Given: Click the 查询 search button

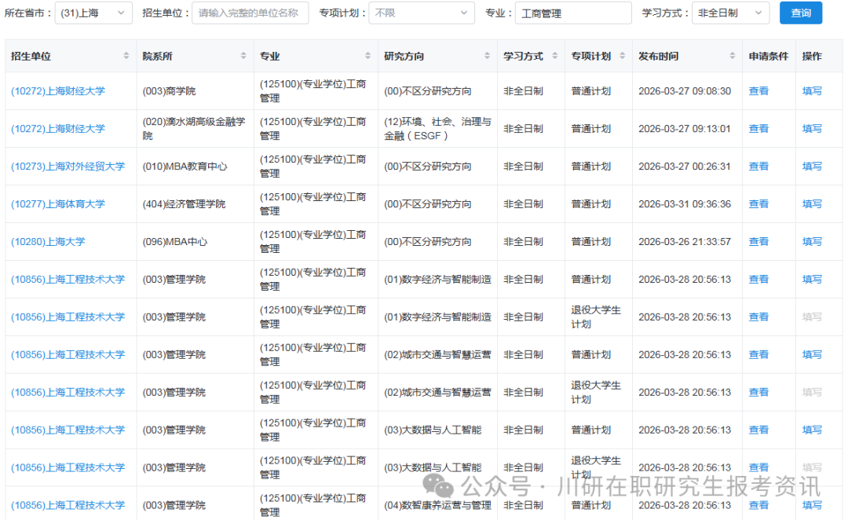Looking at the screenshot, I should click(x=800, y=13).
